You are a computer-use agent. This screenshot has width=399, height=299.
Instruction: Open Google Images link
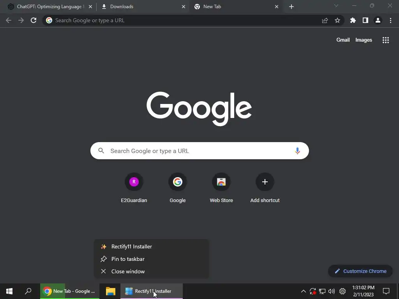click(x=364, y=40)
